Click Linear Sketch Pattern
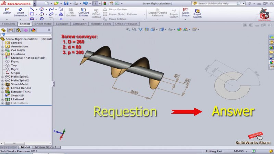The image size is (274, 154). tap(120, 14)
